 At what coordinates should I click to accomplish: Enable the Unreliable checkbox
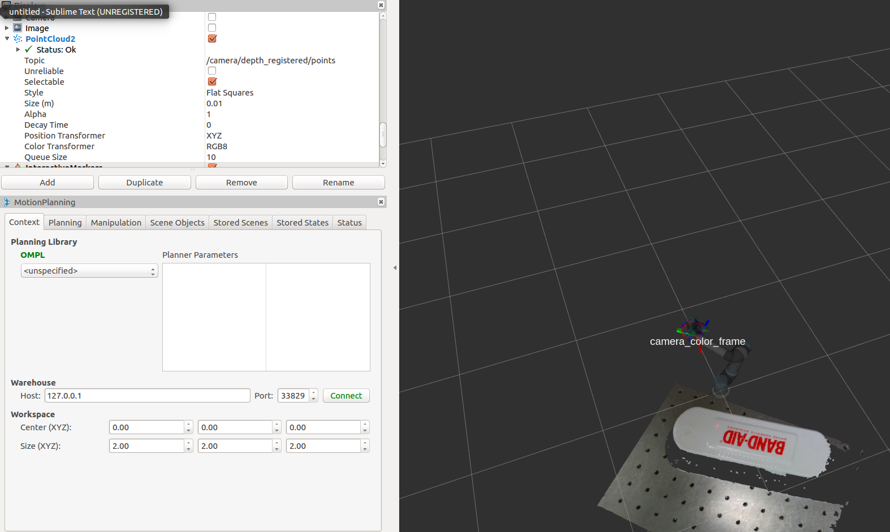pos(212,71)
